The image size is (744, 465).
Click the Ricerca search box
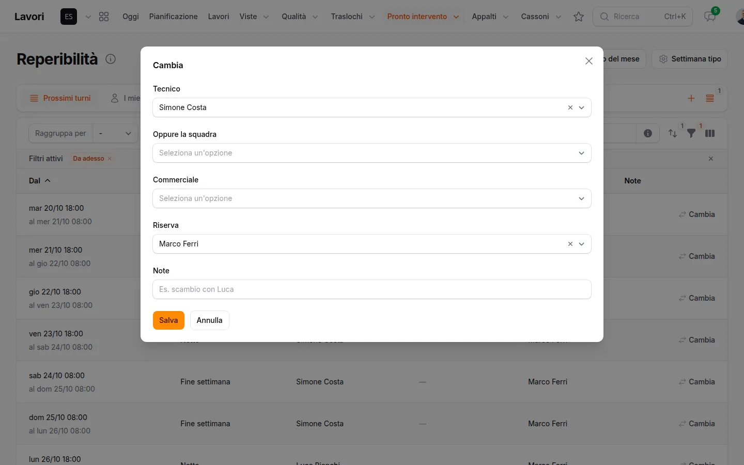click(643, 17)
